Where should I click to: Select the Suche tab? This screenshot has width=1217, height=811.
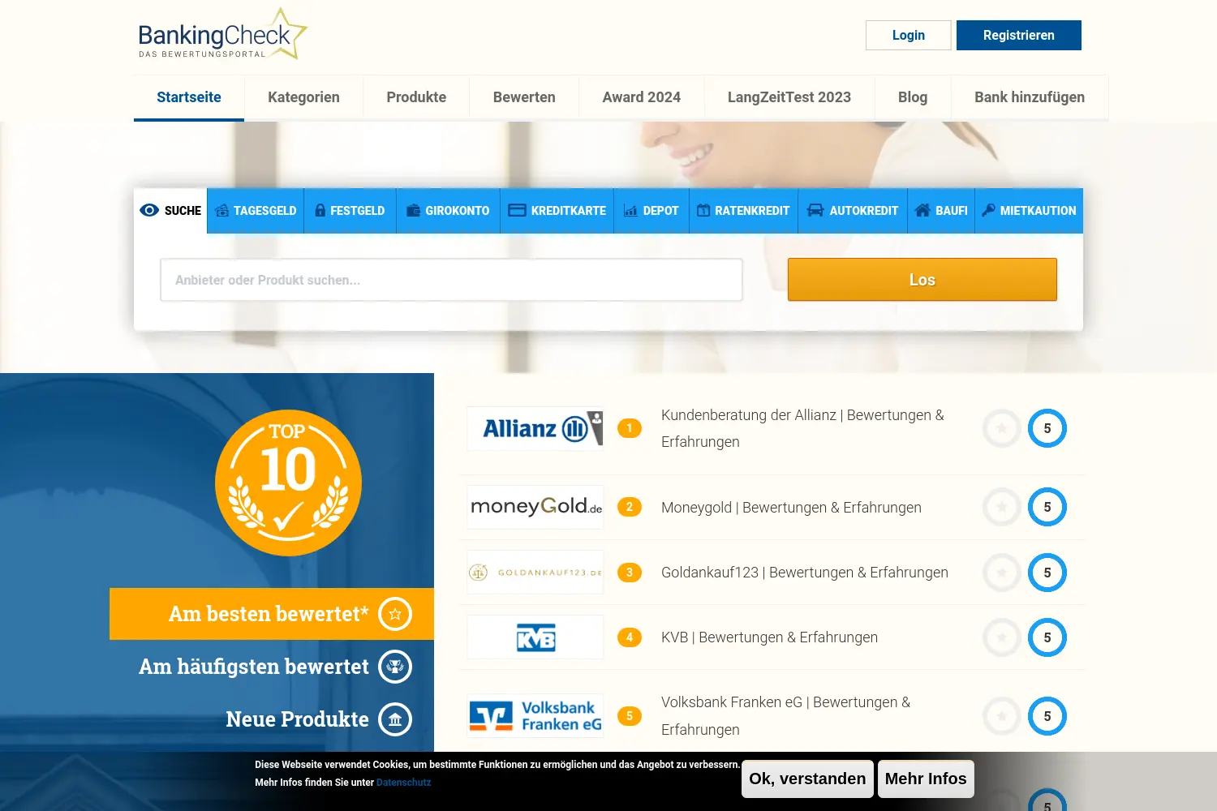[x=170, y=211]
